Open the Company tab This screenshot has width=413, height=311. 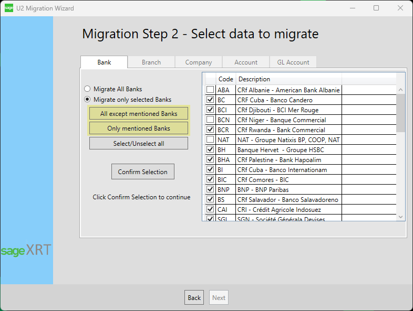coord(199,62)
